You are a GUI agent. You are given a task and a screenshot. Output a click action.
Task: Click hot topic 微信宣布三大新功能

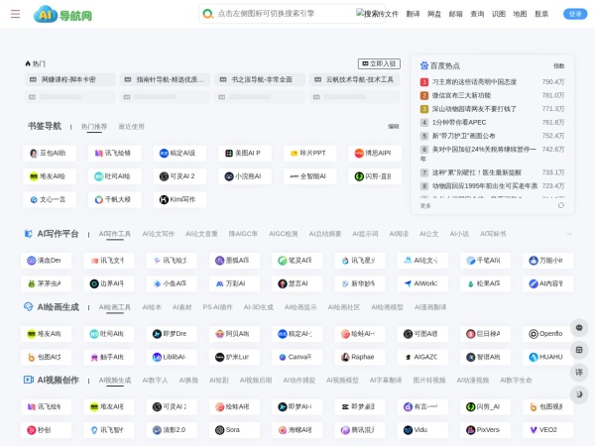tap(461, 95)
